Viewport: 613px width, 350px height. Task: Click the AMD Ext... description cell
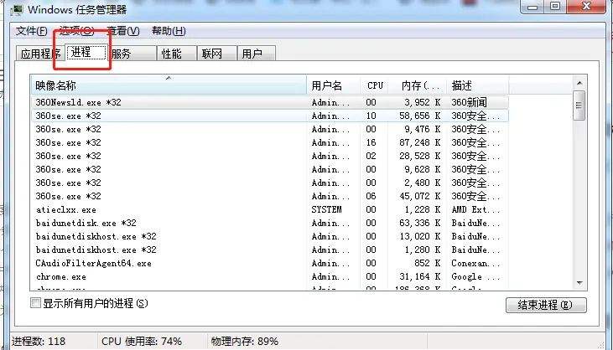pyautogui.click(x=475, y=209)
